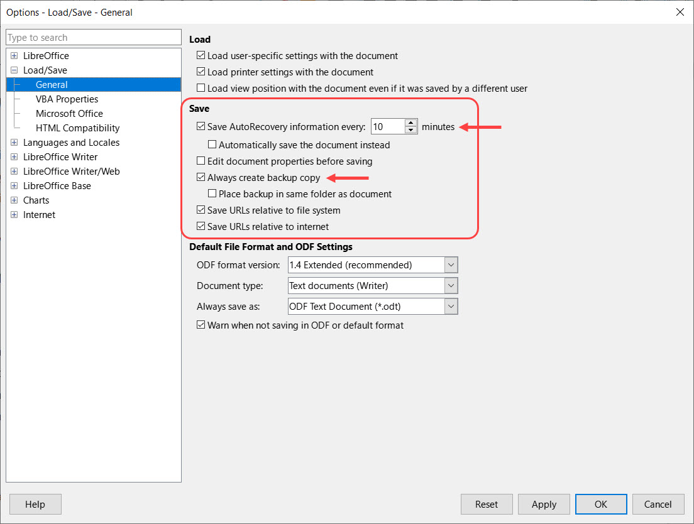
Task: Toggle Load user-specific settings with the document
Action: pos(201,55)
